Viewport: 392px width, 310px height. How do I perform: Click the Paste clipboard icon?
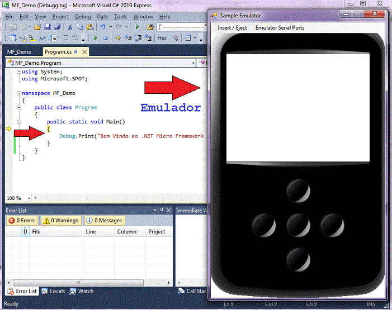(x=89, y=27)
